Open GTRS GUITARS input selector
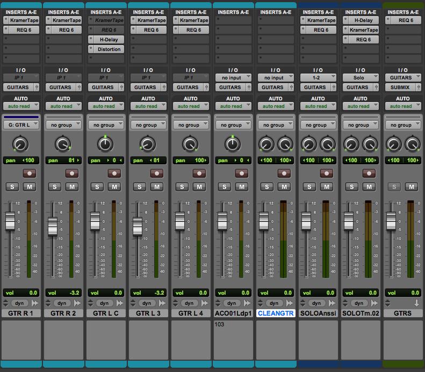The image size is (425, 372). (x=403, y=78)
